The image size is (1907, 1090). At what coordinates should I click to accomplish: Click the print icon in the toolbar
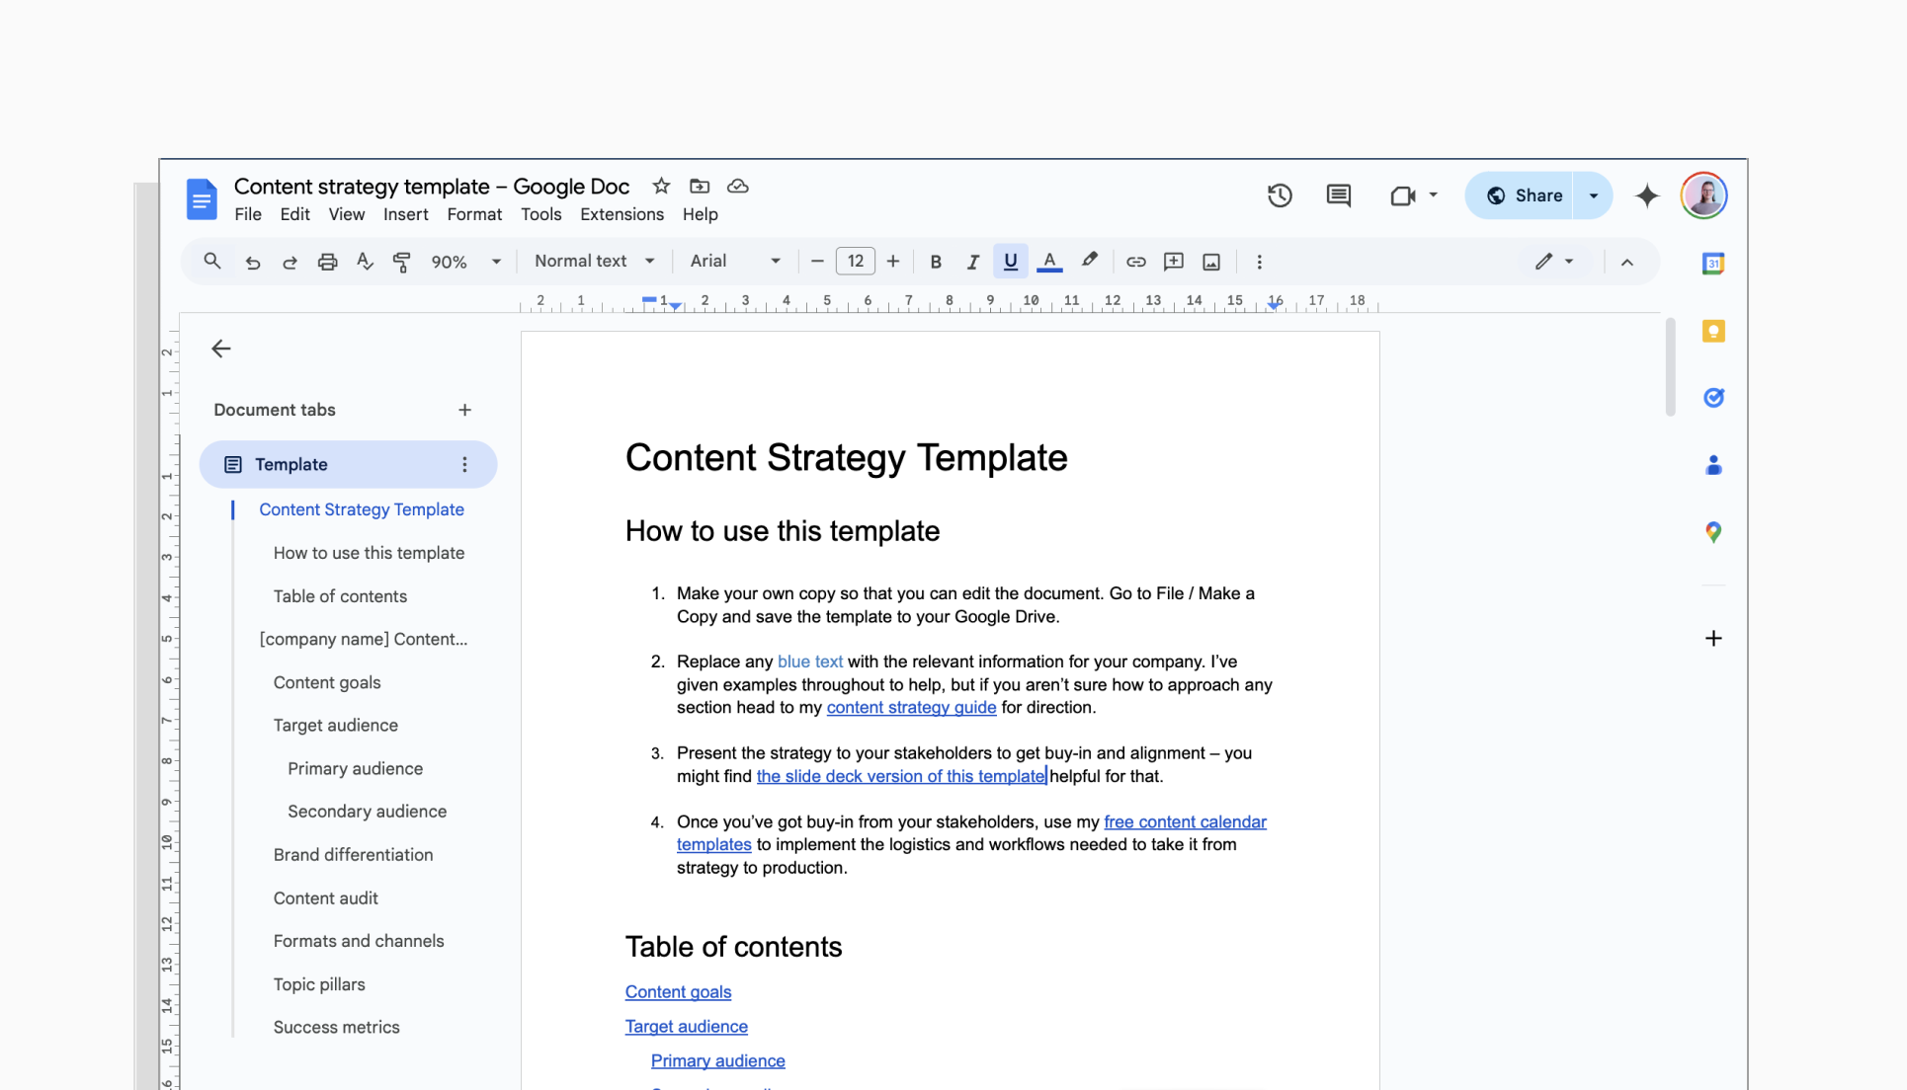(327, 261)
